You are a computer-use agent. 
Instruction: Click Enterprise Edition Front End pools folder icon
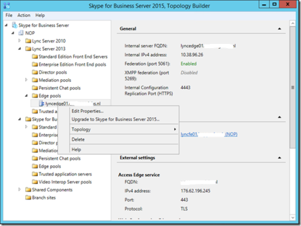click(35, 64)
